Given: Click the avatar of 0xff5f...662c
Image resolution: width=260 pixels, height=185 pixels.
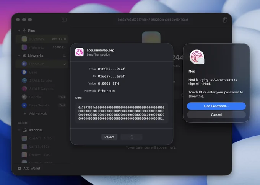Looking at the screenshot, I should [x=24, y=146].
